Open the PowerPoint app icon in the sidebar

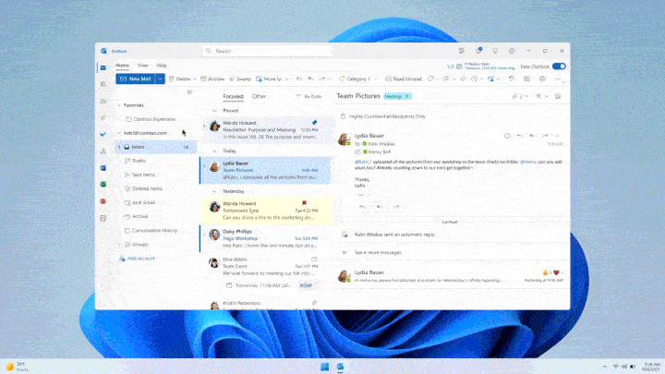click(x=103, y=201)
